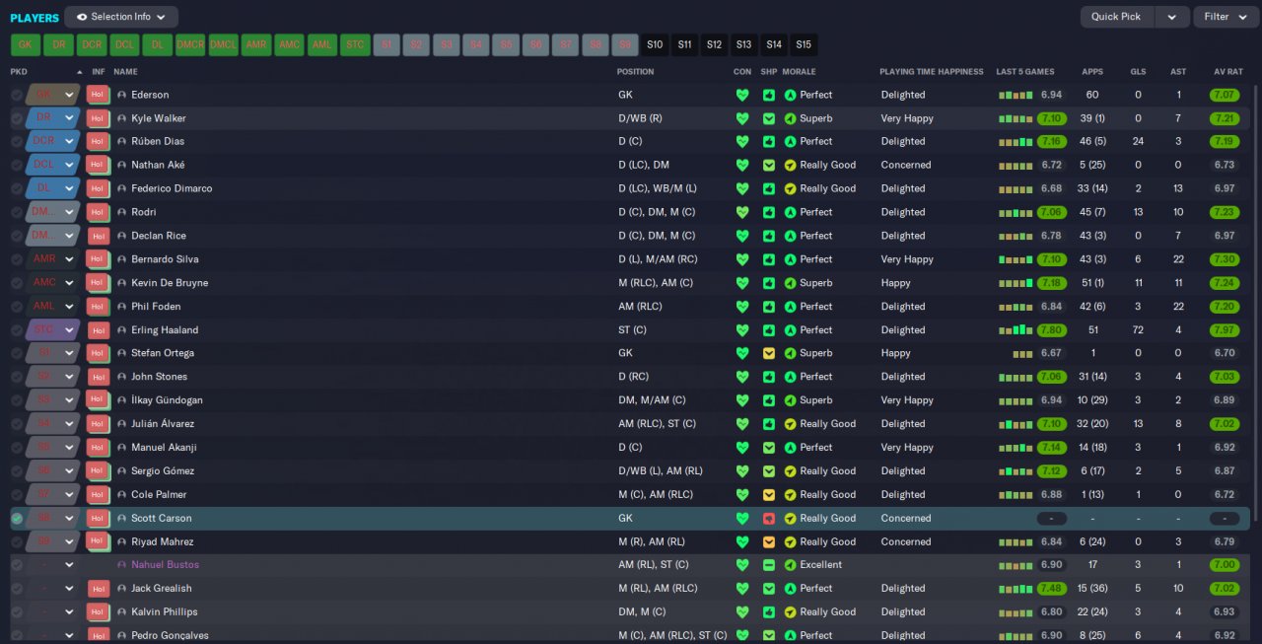Open Pedro Gonçalves player name link
This screenshot has width=1262, height=644.
(171, 635)
